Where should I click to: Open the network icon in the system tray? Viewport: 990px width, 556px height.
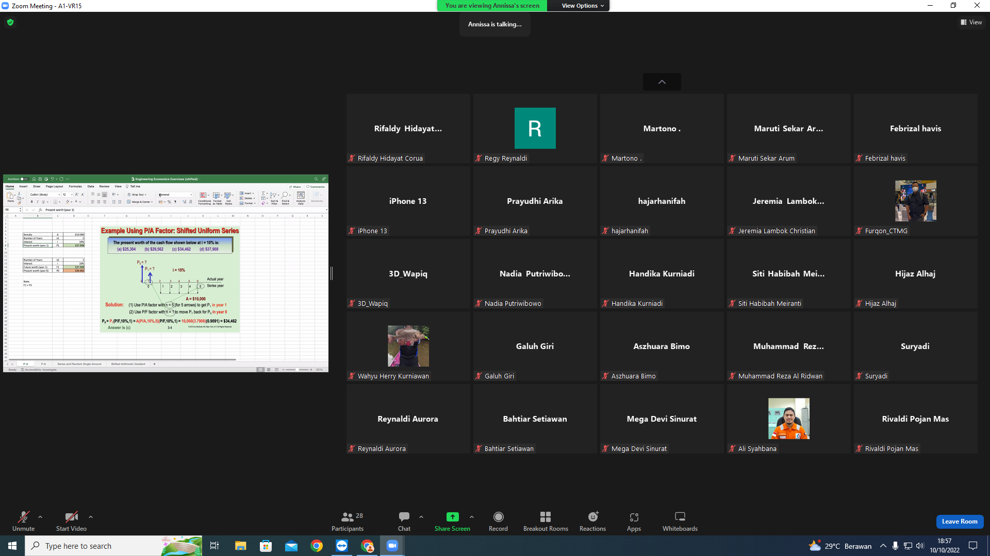[908, 546]
